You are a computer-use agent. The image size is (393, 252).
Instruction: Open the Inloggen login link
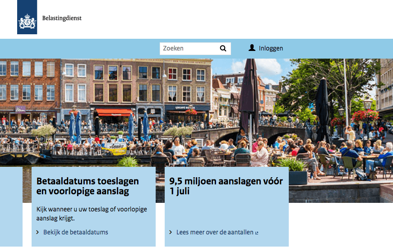(x=271, y=48)
